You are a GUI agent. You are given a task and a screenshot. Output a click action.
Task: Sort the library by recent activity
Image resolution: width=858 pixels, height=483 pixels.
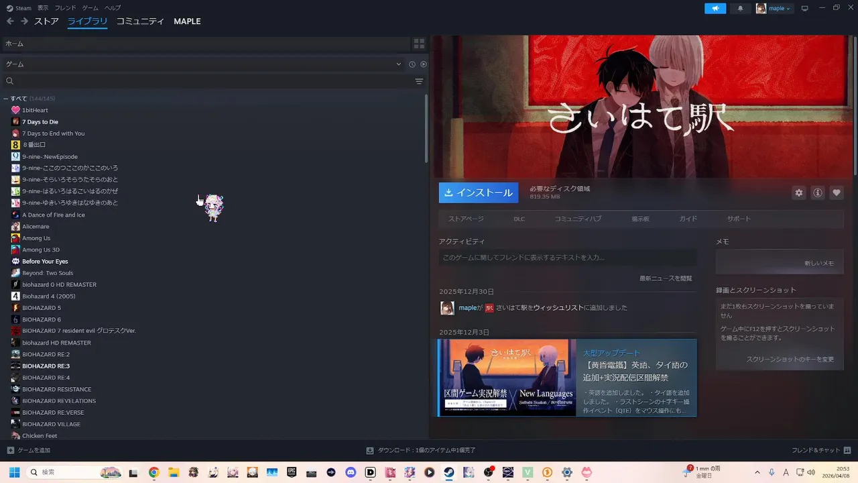click(412, 64)
